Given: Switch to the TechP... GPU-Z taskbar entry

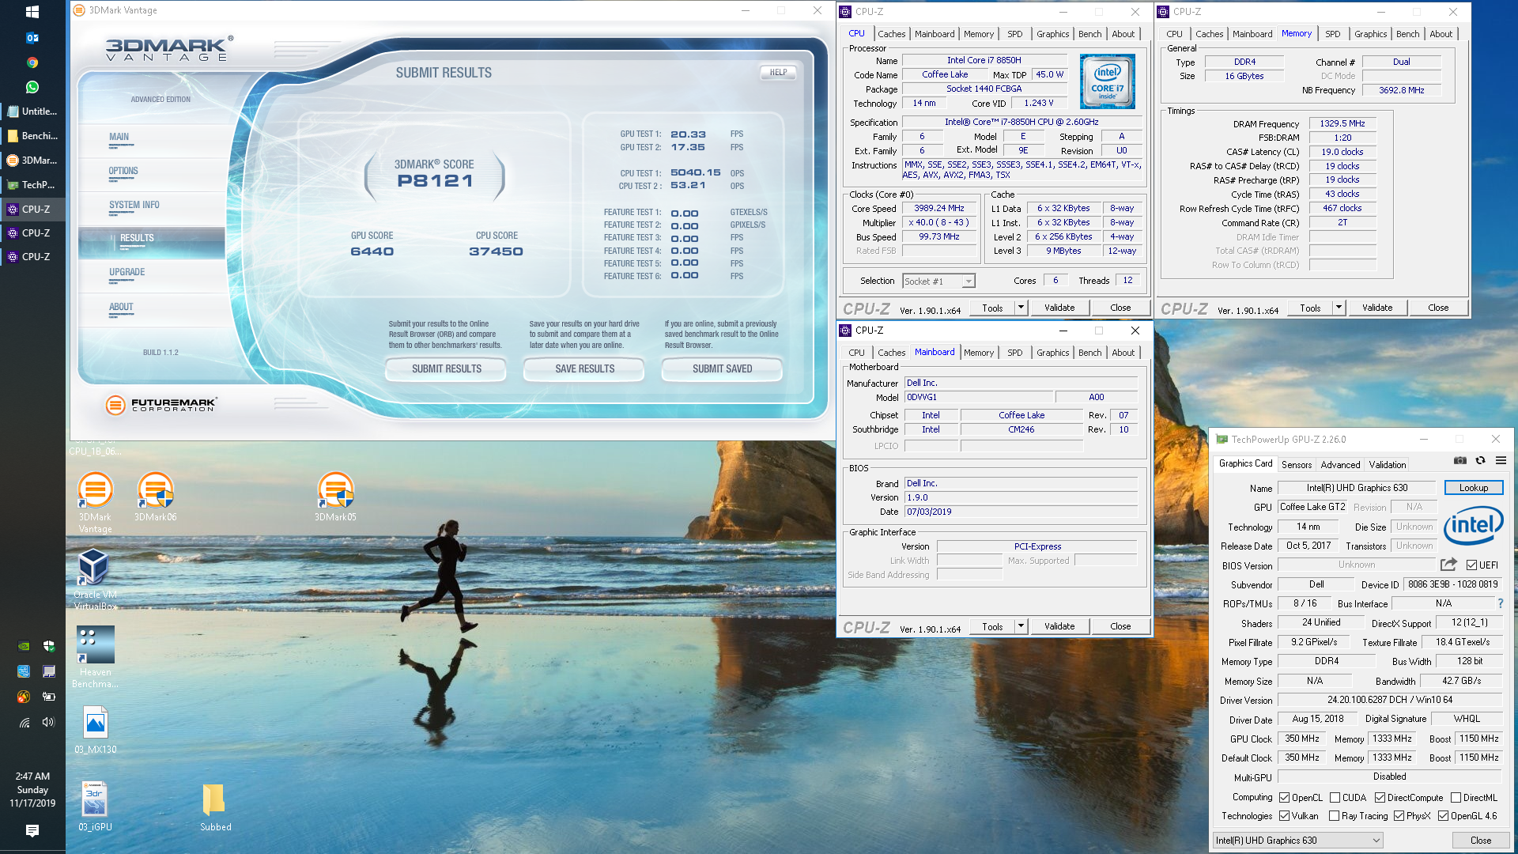Looking at the screenshot, I should click(32, 184).
